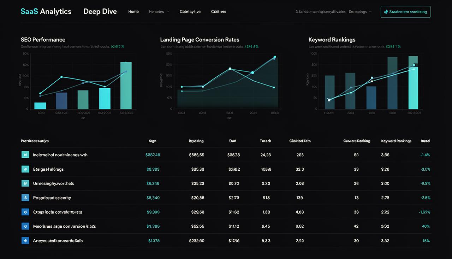Click the "Deep Dive" header title
The image size is (452, 259).
[x=100, y=11]
